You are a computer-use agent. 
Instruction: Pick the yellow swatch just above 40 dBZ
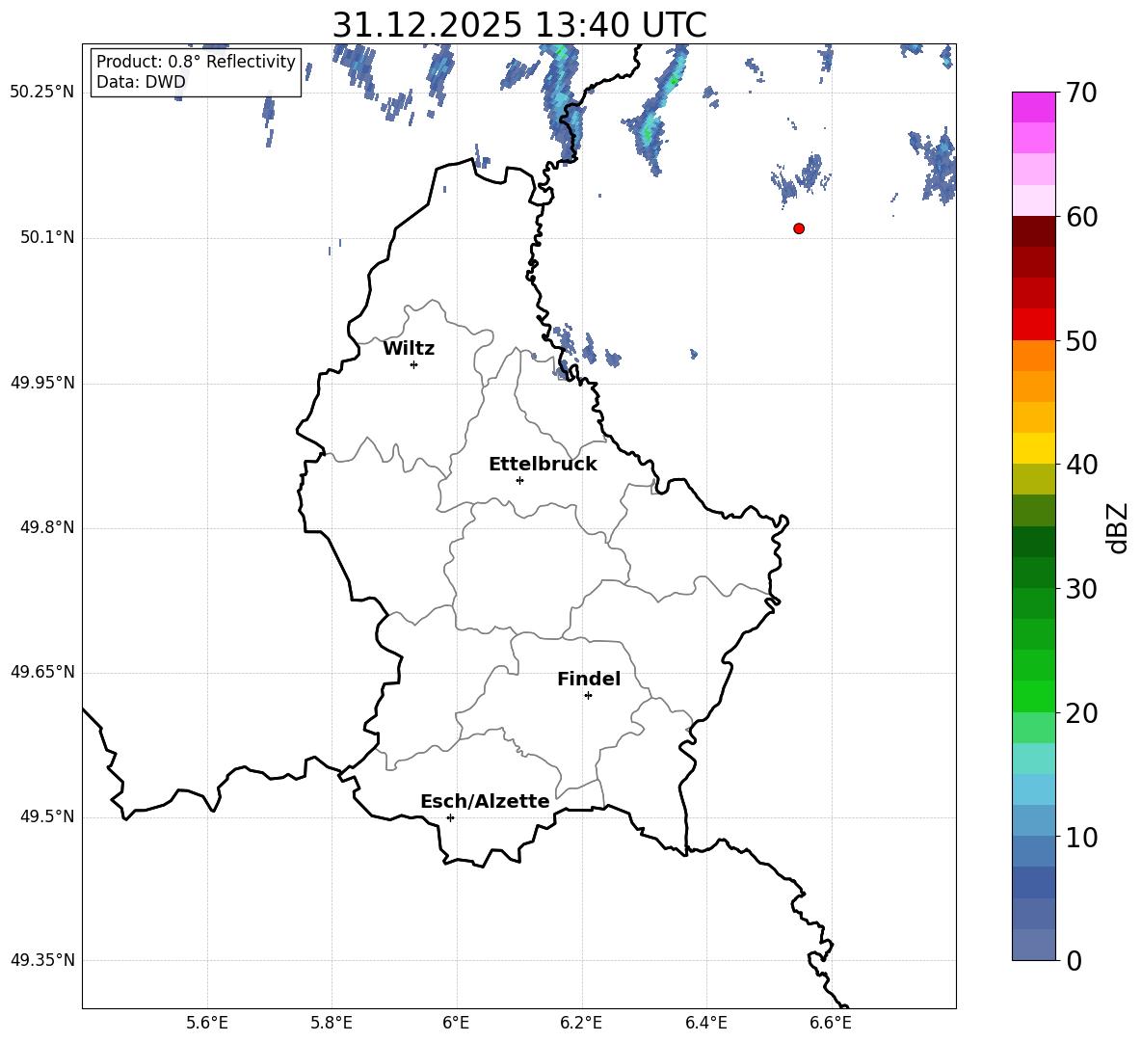(1034, 448)
